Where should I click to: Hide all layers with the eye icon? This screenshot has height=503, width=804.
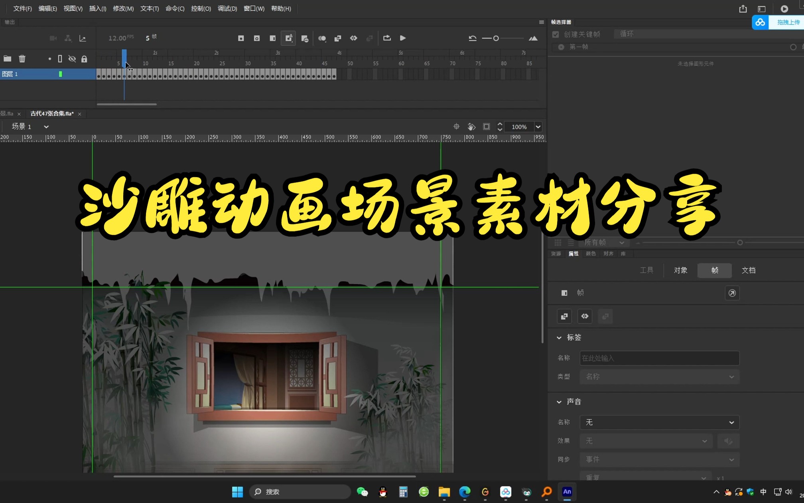[x=72, y=59]
